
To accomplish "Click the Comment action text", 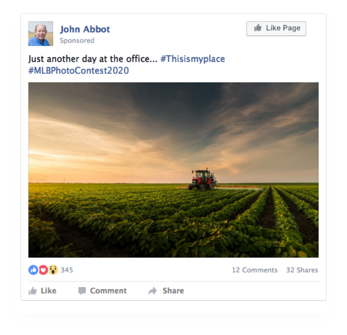I will (x=109, y=291).
